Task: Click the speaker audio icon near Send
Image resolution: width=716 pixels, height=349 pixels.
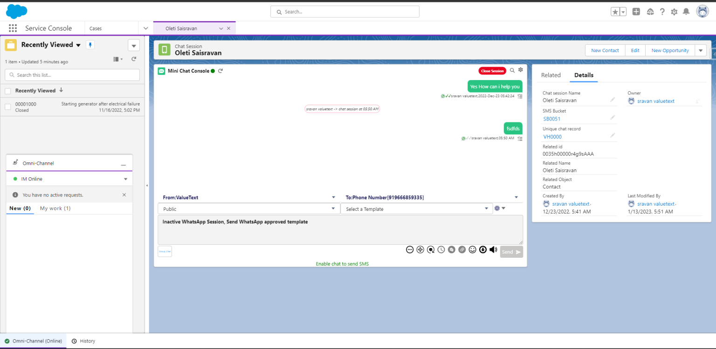Action: coord(493,249)
